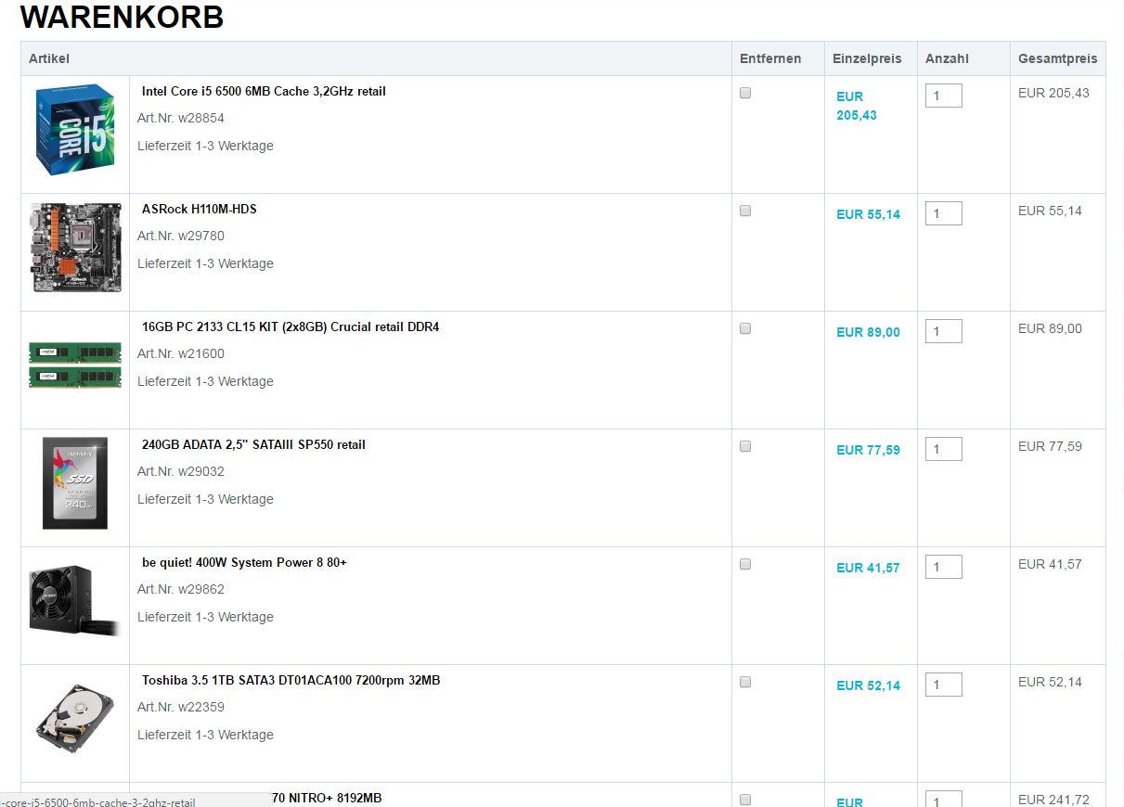Click unit price EUR 41,57
The width and height of the screenshot is (1124, 807).
868,568
